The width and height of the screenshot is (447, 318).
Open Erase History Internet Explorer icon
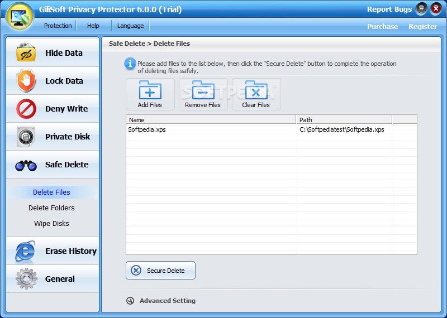(x=25, y=251)
